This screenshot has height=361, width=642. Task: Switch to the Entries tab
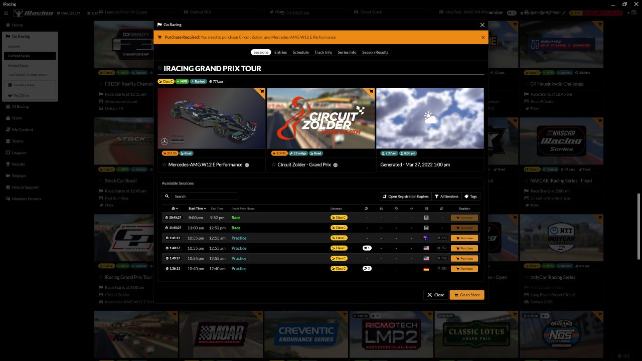click(281, 52)
